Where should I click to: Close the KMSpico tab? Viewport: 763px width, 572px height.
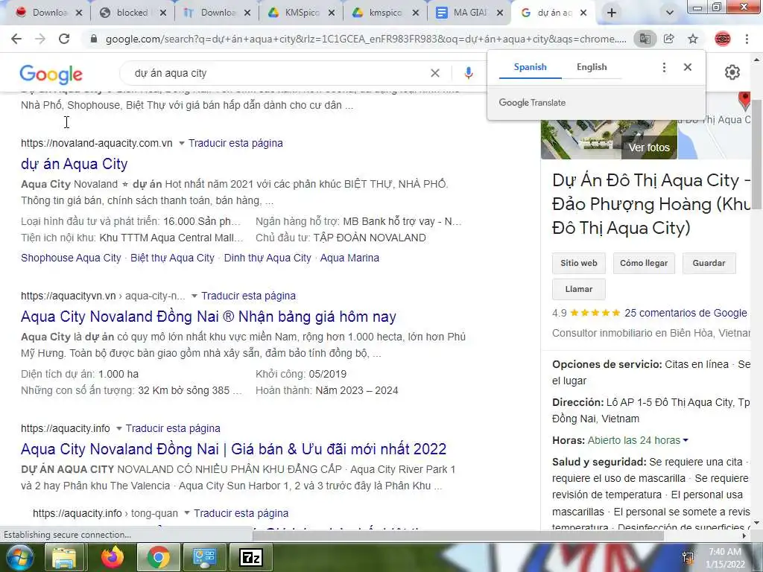pos(332,13)
